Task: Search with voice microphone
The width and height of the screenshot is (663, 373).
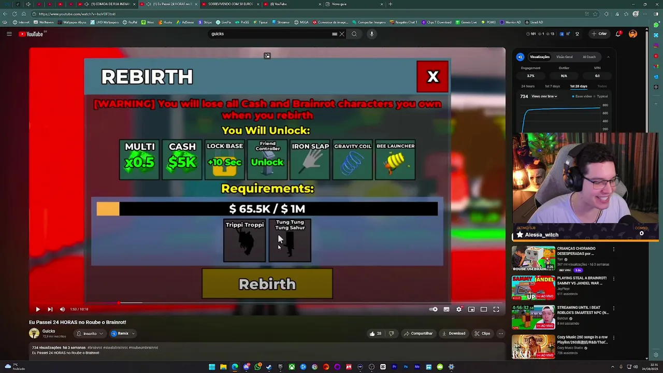Action: pos(371,34)
